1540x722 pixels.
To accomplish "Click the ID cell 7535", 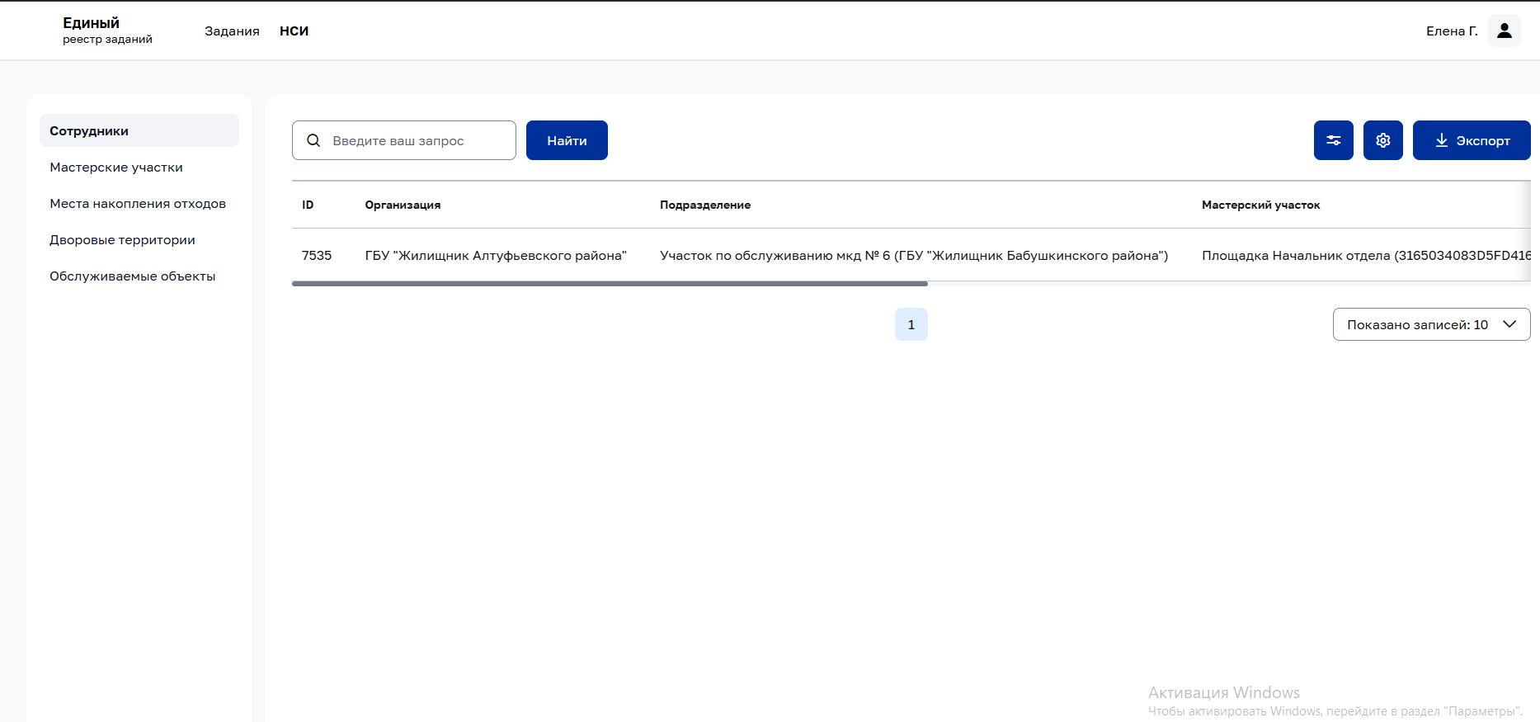I will (317, 255).
